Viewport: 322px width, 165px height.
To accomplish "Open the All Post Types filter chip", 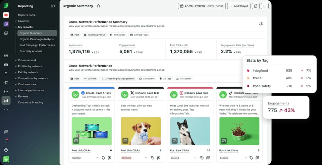I will pos(139,35).
